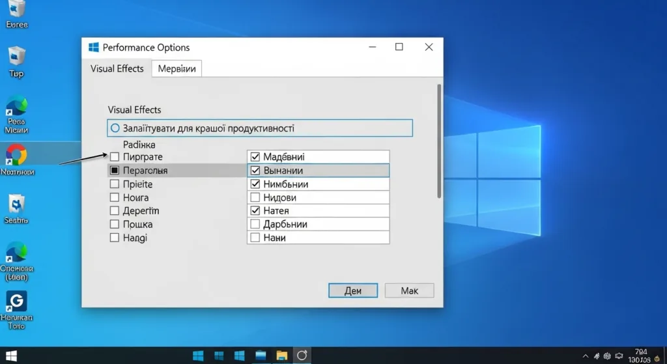Open the Start menu button
This screenshot has width=667, height=364.
click(x=10, y=356)
